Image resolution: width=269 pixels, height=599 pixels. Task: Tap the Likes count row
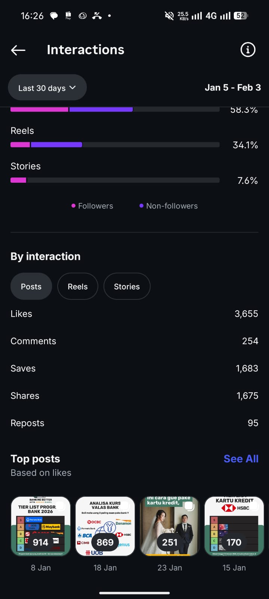coord(134,314)
